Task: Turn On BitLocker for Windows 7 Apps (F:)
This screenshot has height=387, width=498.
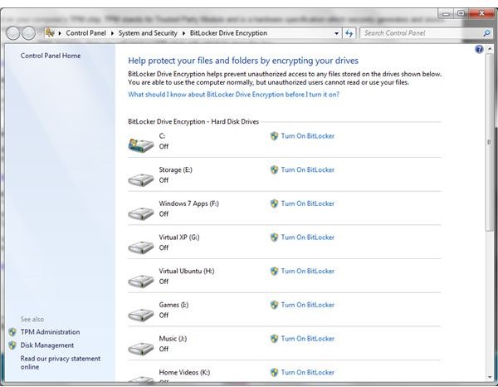Action: point(307,203)
